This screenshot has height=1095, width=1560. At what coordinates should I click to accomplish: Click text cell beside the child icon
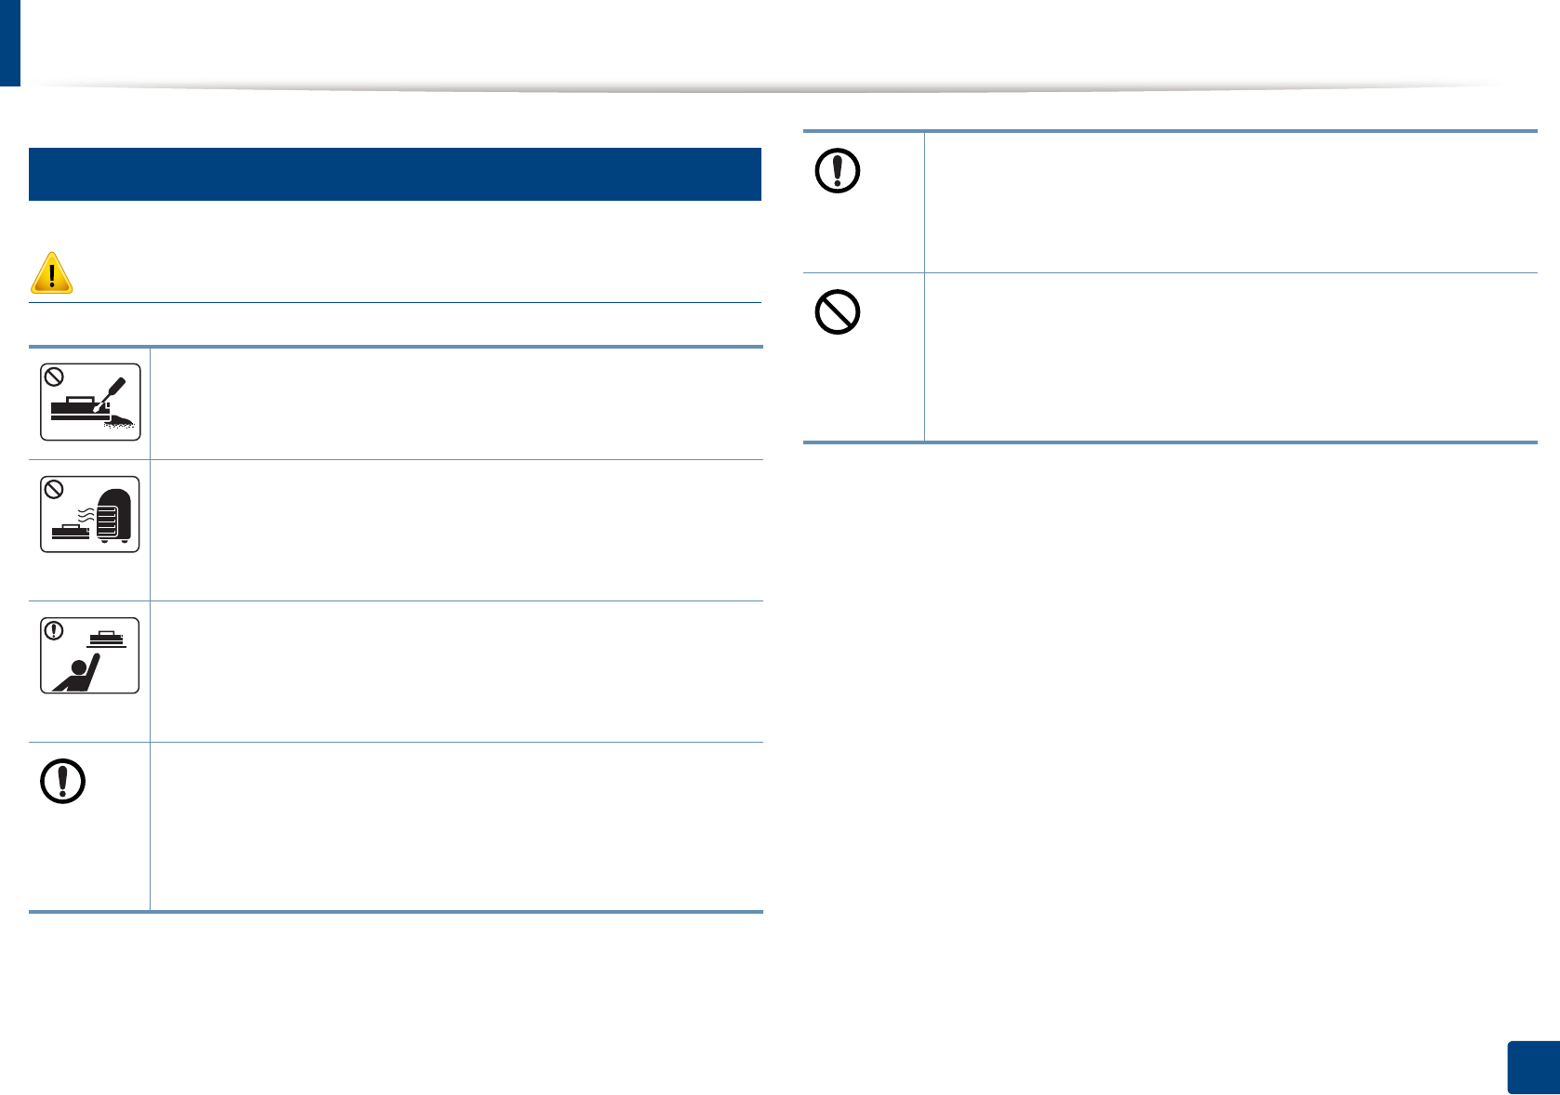(456, 671)
